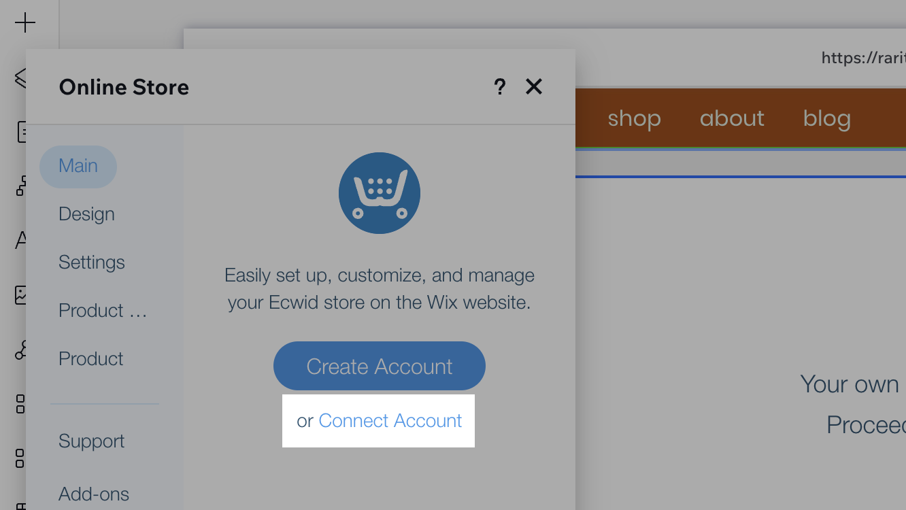Screen dimensions: 906x510
Task: Switch to the Design section
Action: coord(86,214)
